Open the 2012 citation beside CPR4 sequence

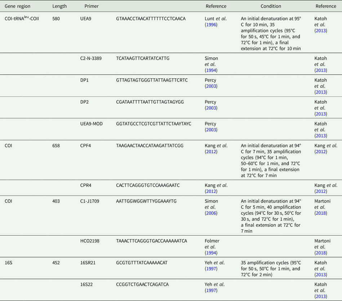pyautogui.click(x=211, y=191)
